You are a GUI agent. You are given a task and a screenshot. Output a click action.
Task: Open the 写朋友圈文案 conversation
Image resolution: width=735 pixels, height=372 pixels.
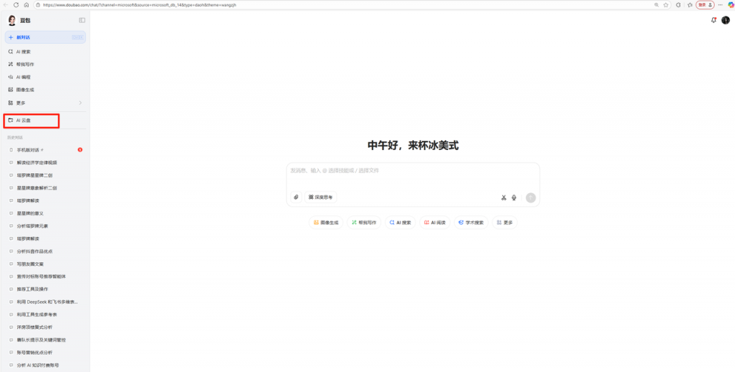45,264
